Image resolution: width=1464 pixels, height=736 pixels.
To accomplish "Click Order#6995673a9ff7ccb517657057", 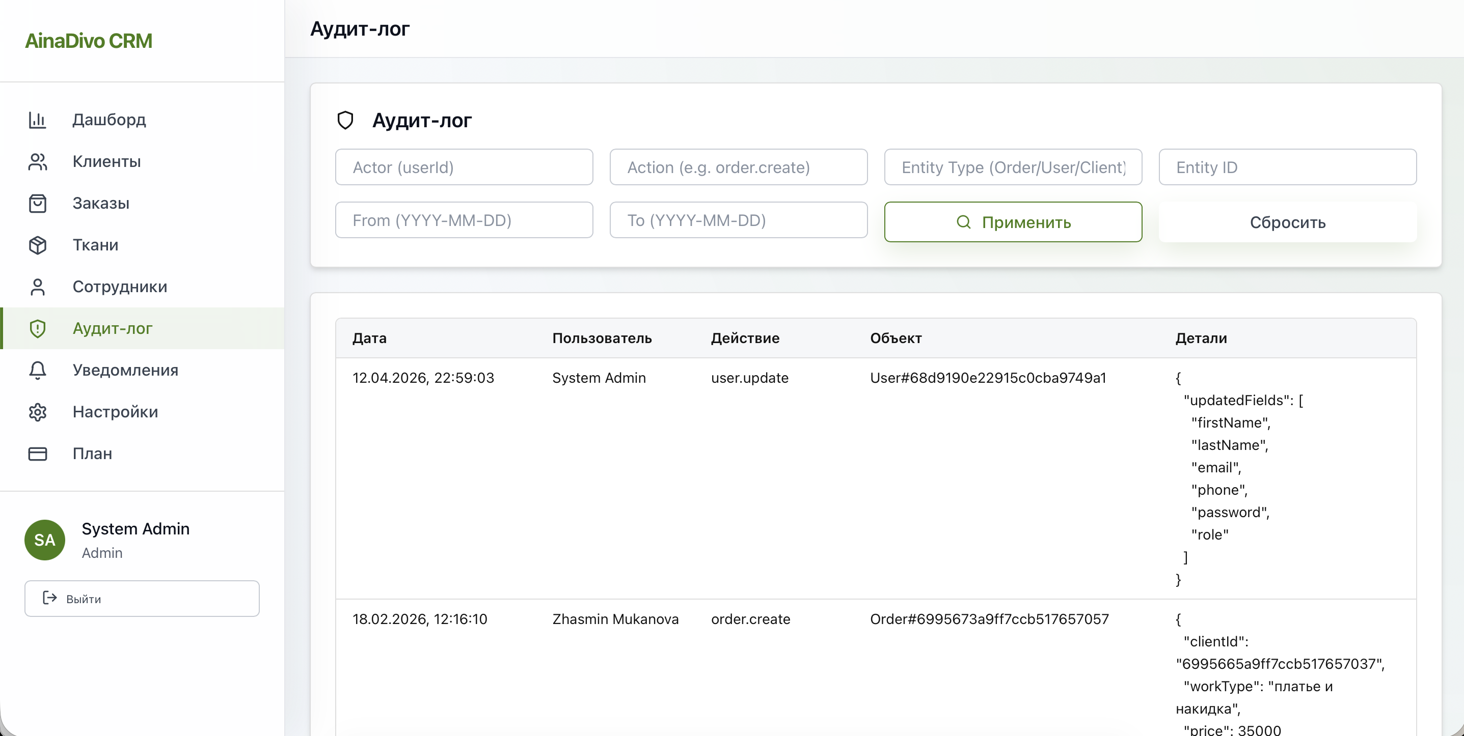I will tap(989, 619).
